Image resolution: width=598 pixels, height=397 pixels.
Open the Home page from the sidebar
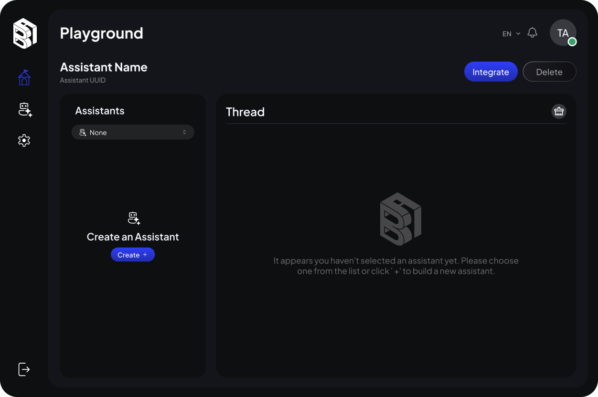(x=24, y=77)
